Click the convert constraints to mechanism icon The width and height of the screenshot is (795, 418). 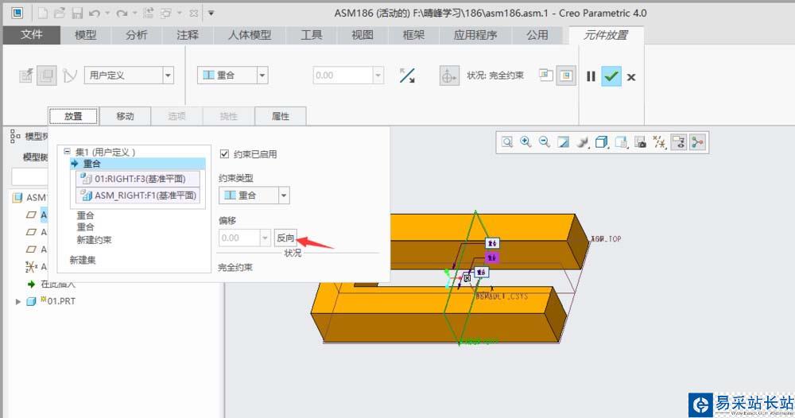(69, 75)
